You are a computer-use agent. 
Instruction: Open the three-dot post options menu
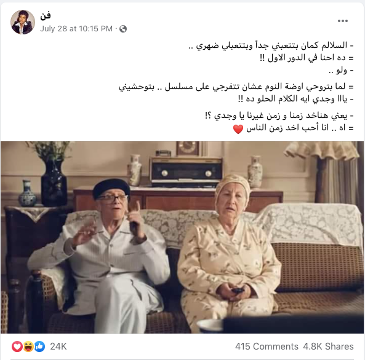tap(343, 21)
